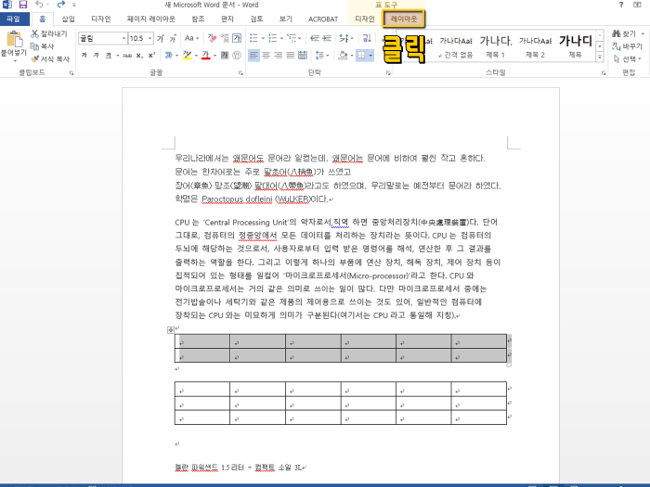
Task: Click the Undo arrow in quick access toolbar
Action: [x=39, y=5]
